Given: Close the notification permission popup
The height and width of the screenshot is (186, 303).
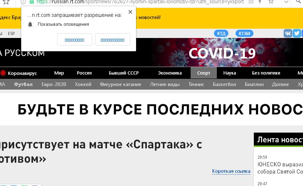Looking at the screenshot, I should [130, 12].
